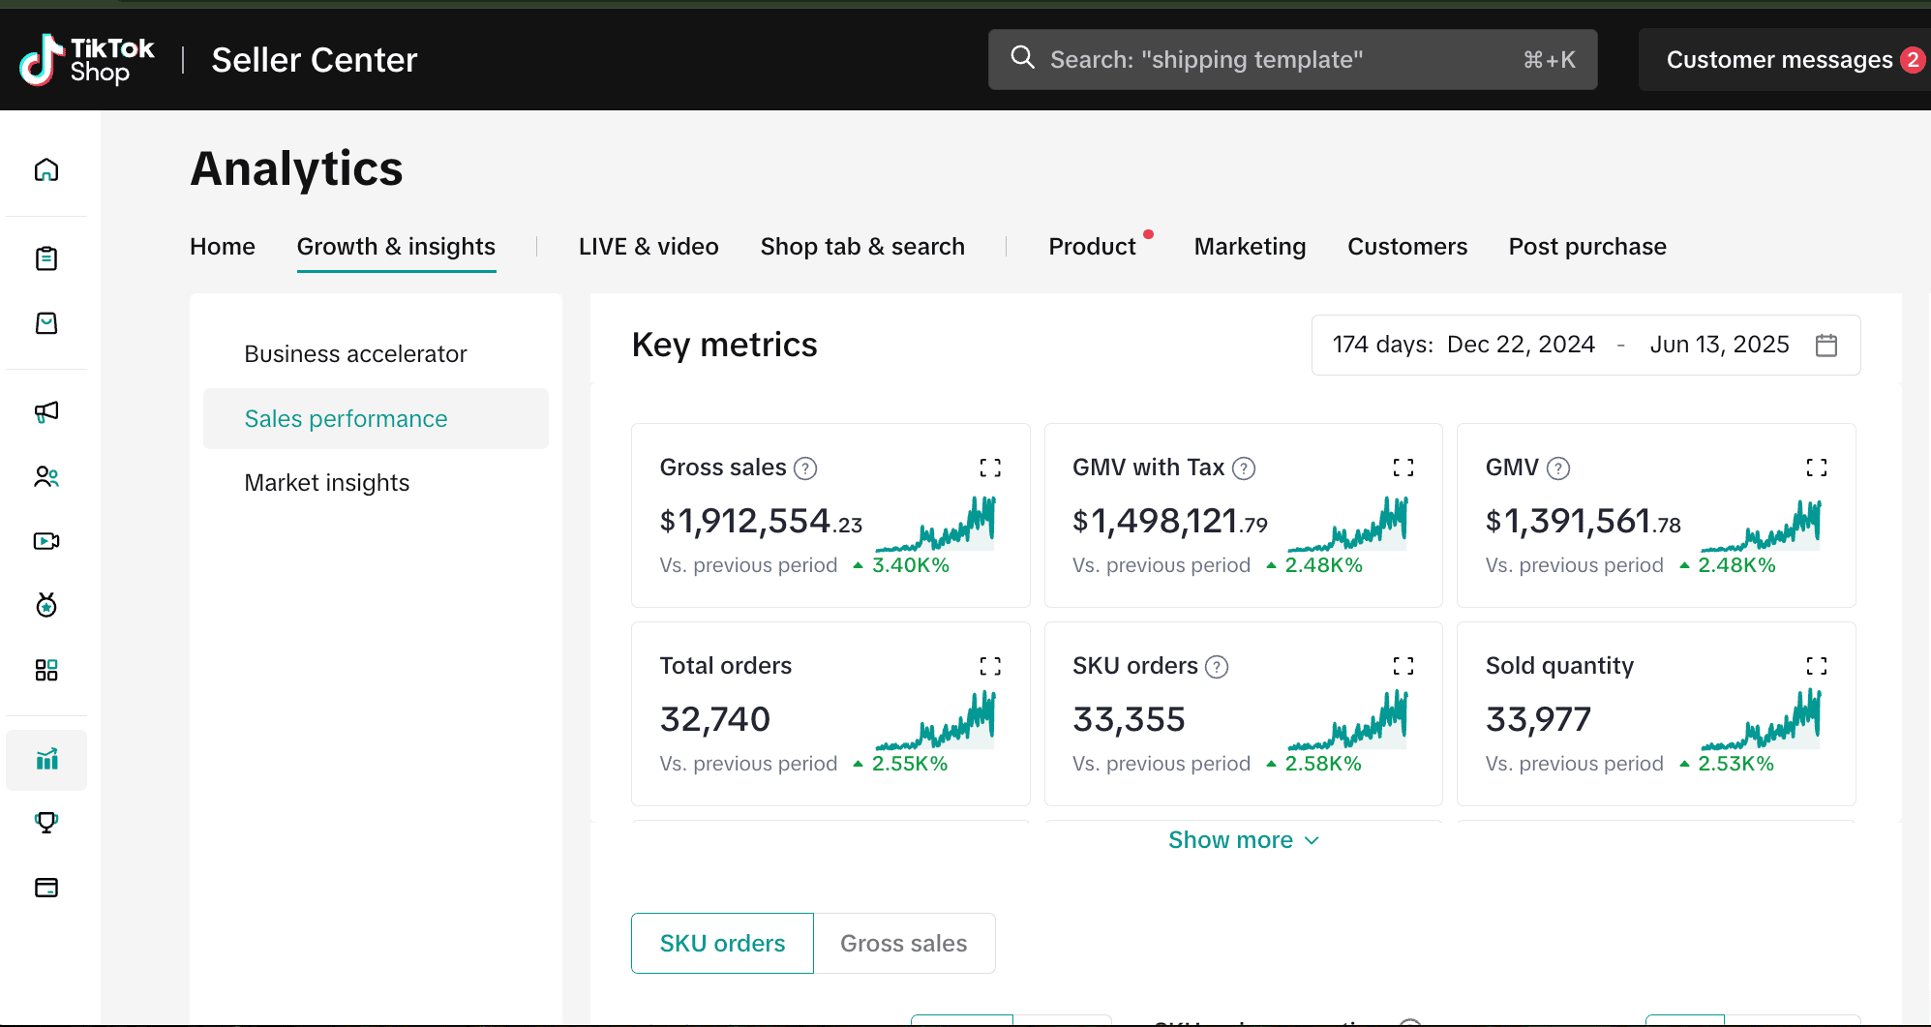Image resolution: width=1931 pixels, height=1027 pixels.
Task: Click the Total orders value 32,740
Action: (x=714, y=719)
